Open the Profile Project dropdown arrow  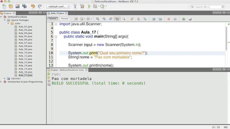click(x=106, y=6)
